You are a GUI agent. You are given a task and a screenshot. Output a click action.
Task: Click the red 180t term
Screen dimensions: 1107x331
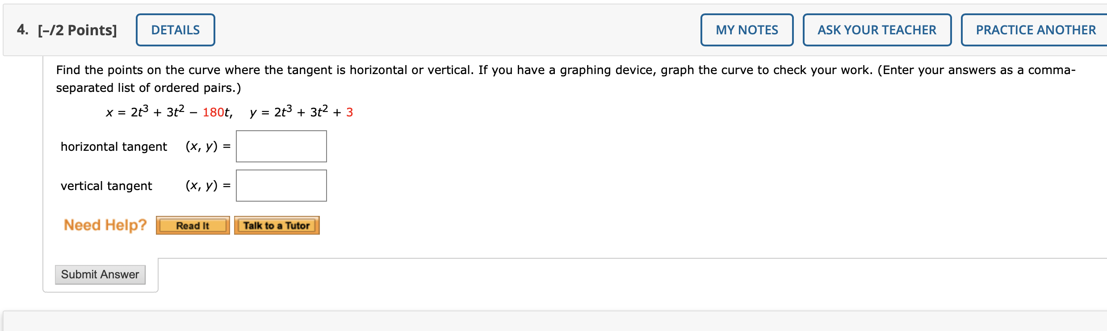click(x=216, y=112)
